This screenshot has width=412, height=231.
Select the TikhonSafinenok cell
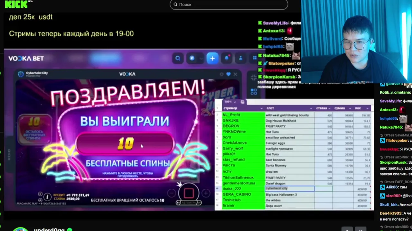[x=243, y=177]
